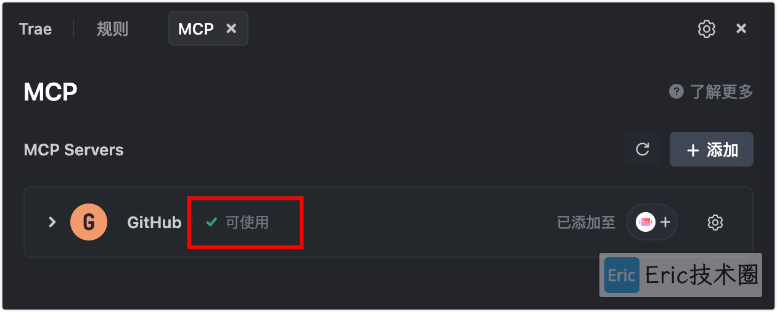Expand the GitHub server chevron
Screen dimensions: 777x312
click(x=52, y=222)
